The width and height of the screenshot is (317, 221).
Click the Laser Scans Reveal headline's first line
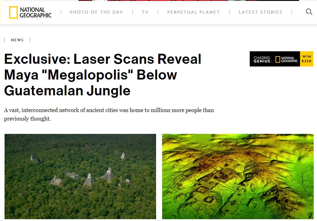103,59
